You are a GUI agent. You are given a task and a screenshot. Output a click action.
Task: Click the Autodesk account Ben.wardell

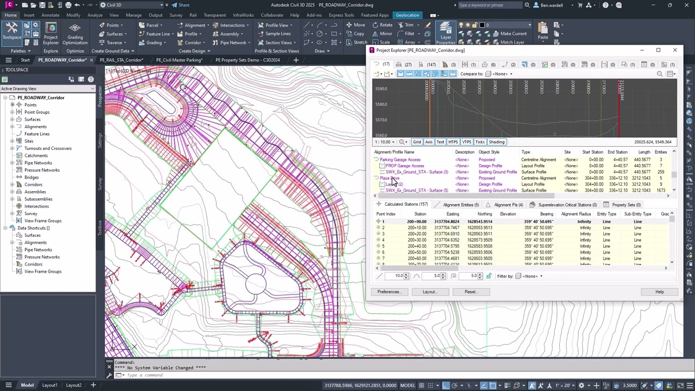click(x=552, y=5)
